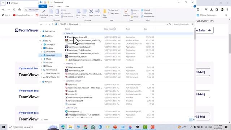The width and height of the screenshot is (231, 130).
Task: Click the Explorer vertical scrollbar thumb
Action: click(x=195, y=35)
